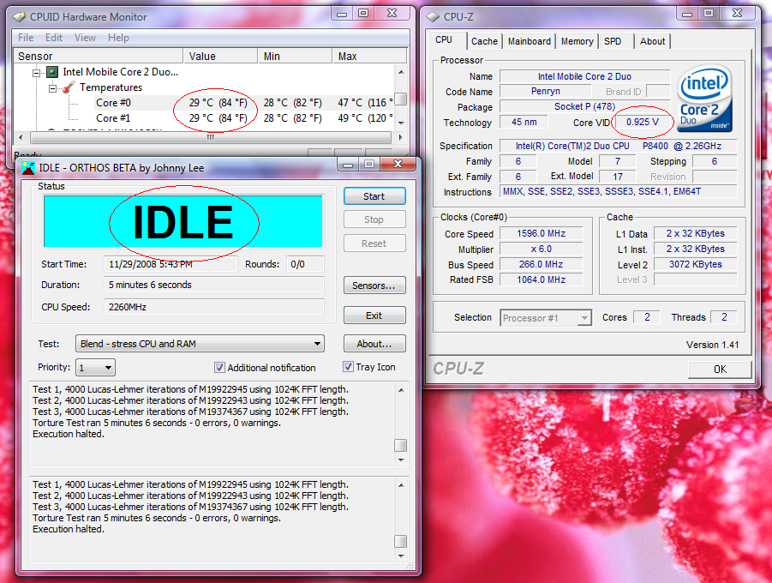Click the CPU-Z title bar icon
Viewport: 772px width, 583px height.
(x=433, y=17)
